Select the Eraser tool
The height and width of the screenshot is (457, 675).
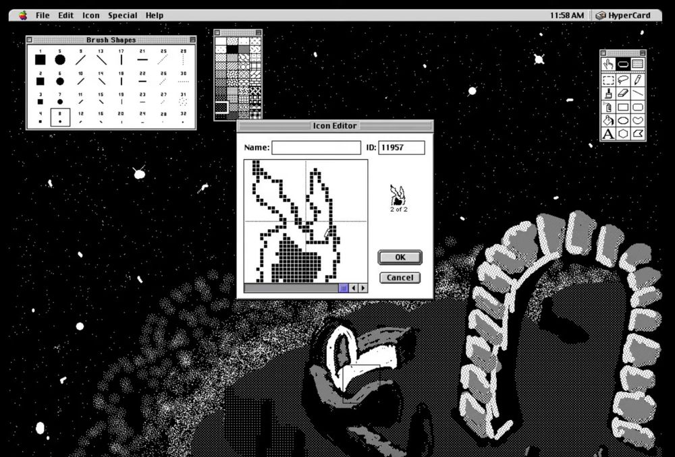tap(622, 93)
